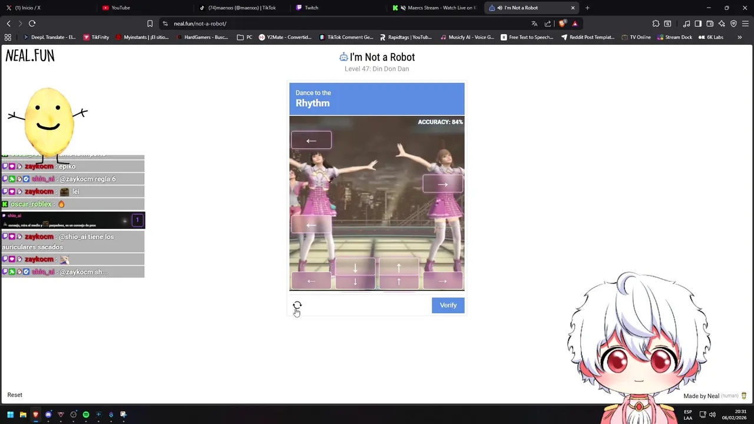
Task: Tap the right arrow target in bottom lane row
Action: (x=443, y=281)
